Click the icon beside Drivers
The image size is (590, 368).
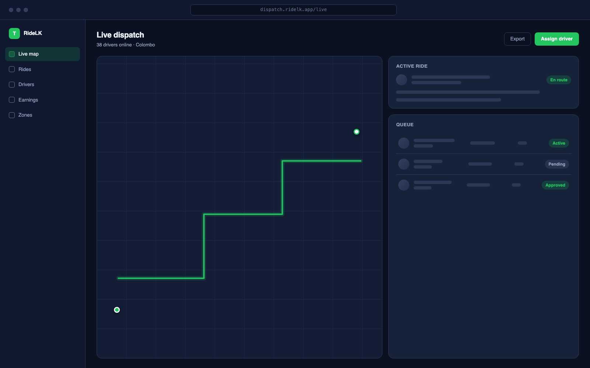pyautogui.click(x=12, y=85)
